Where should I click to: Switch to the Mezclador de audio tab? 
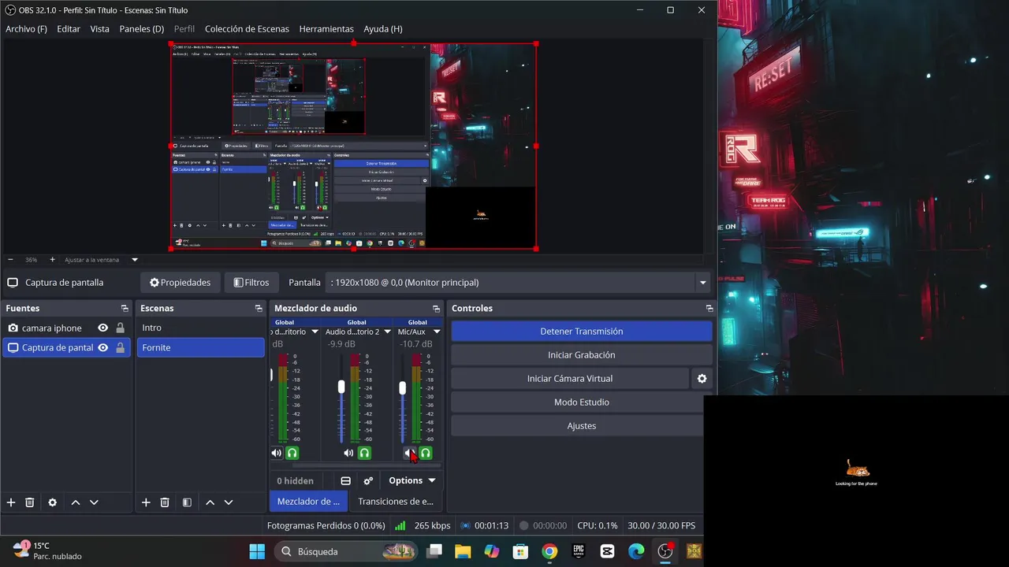(308, 502)
